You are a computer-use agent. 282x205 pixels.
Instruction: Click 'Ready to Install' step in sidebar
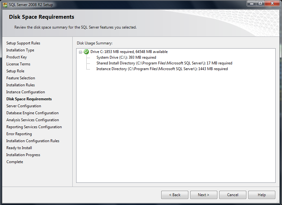[19, 148]
